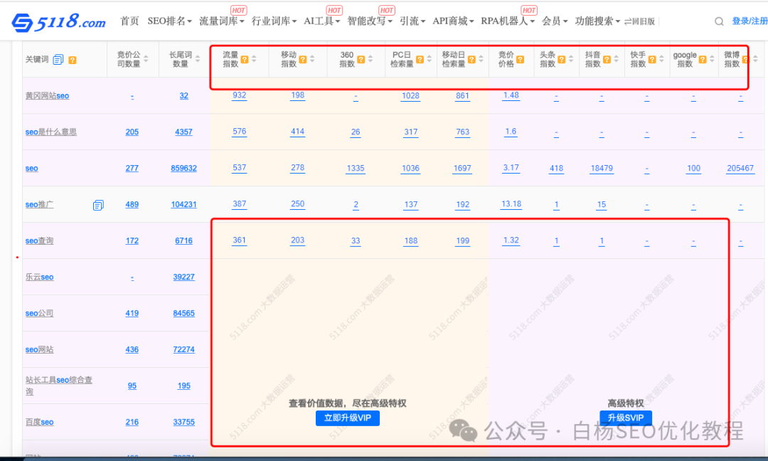Click the search magnifier icon

pos(719,21)
